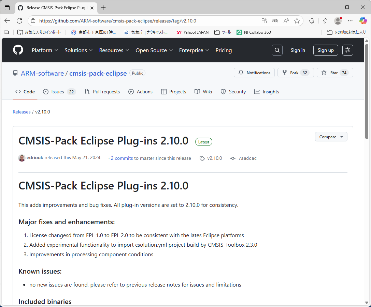The height and width of the screenshot is (307, 371).
Task: Open the ARM-software organization link
Action: 42,74
